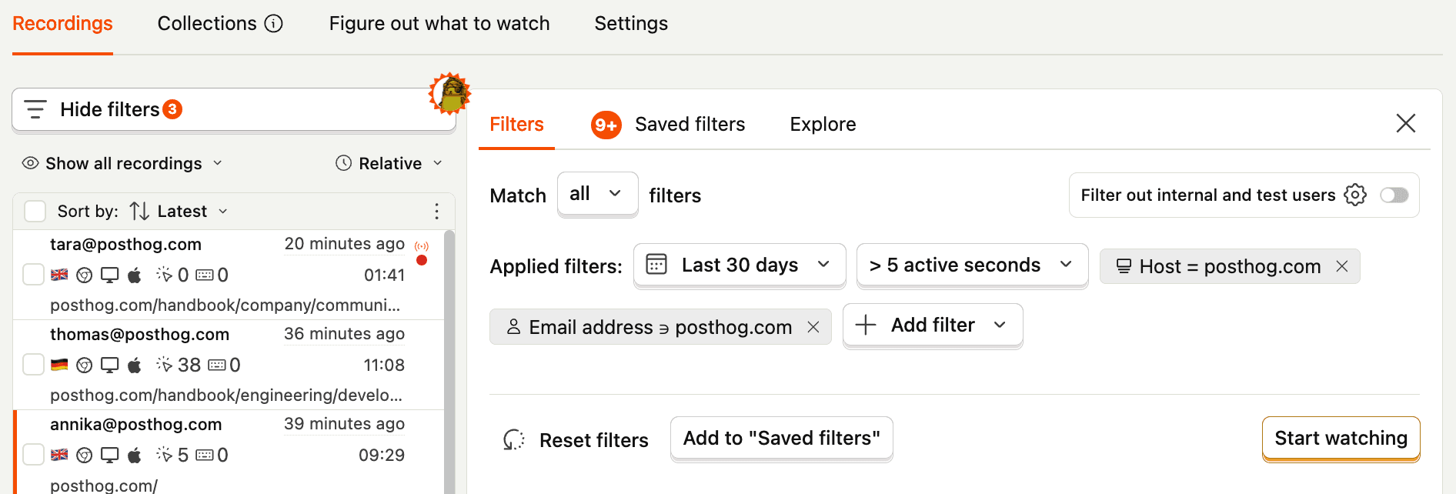The image size is (1456, 494).
Task: Open the > 5 active seconds dropdown
Action: (x=972, y=265)
